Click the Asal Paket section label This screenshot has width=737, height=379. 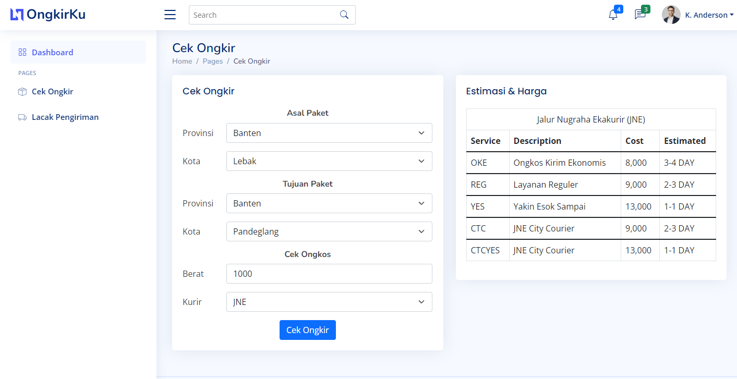308,113
